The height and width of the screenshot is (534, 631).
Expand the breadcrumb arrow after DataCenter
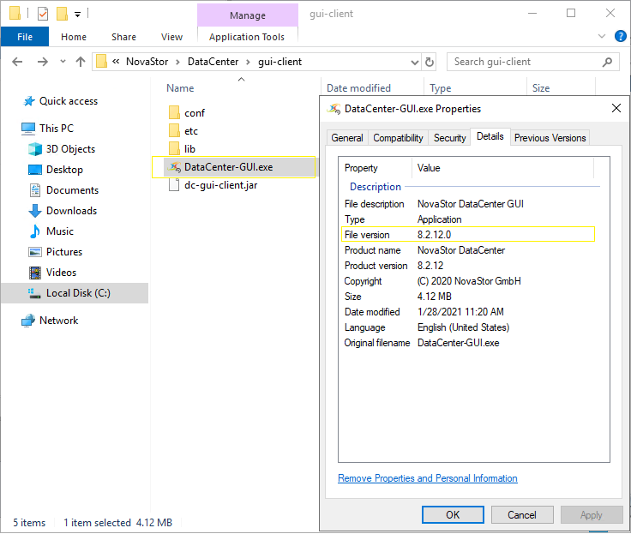click(x=248, y=62)
